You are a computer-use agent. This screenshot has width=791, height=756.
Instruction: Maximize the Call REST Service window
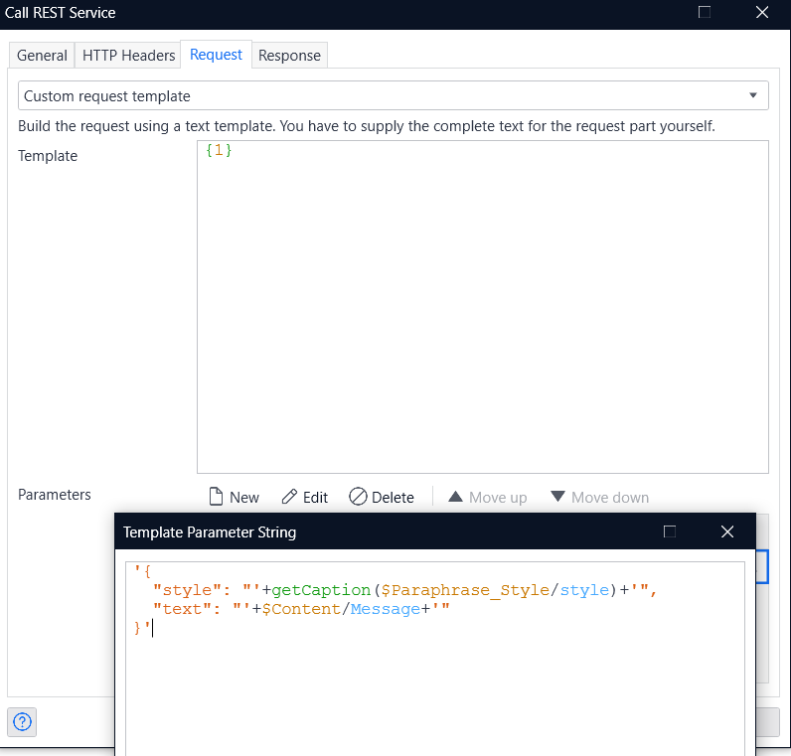click(705, 12)
